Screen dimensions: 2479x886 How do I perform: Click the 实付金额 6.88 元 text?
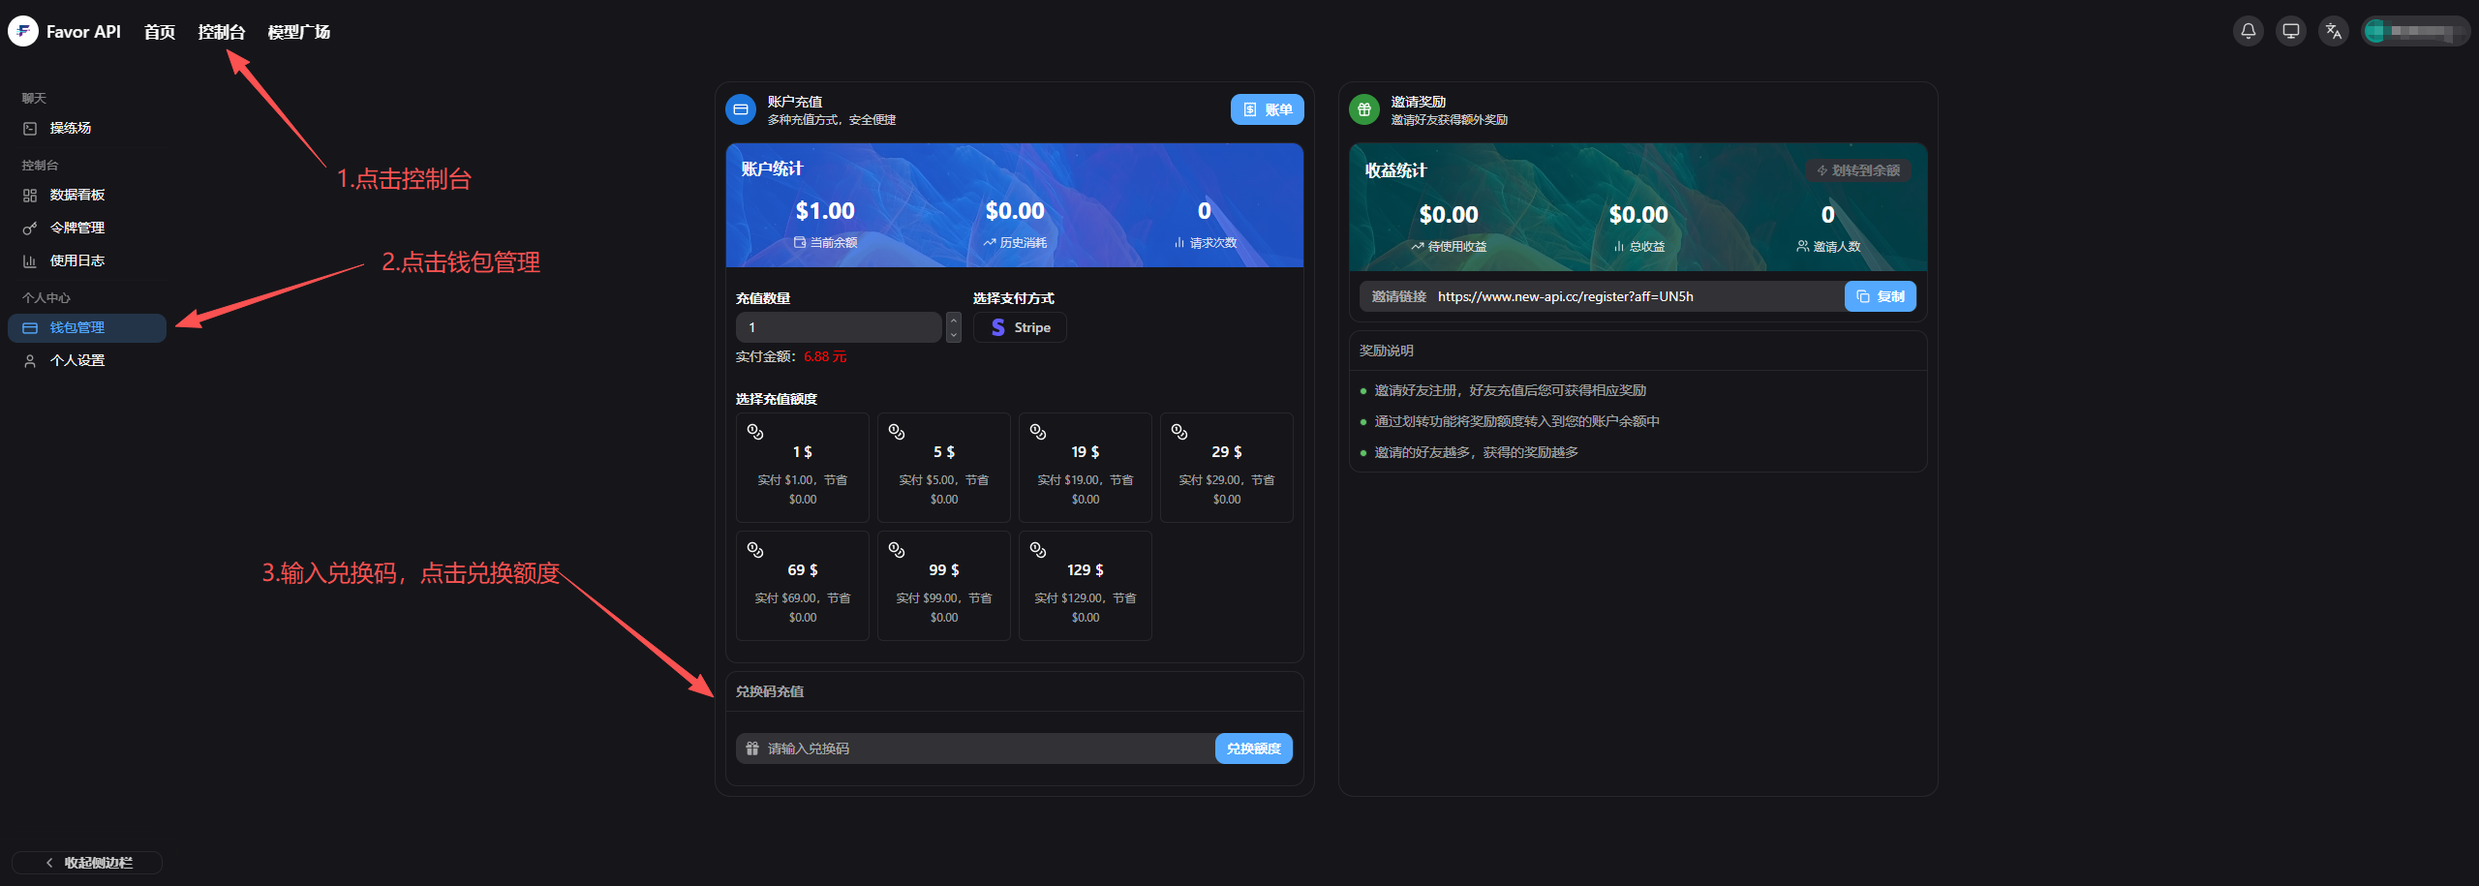pos(791,356)
